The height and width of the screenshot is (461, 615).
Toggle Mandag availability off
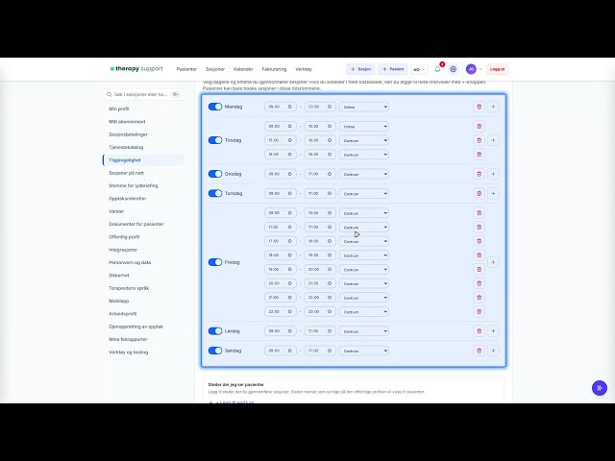(x=215, y=107)
